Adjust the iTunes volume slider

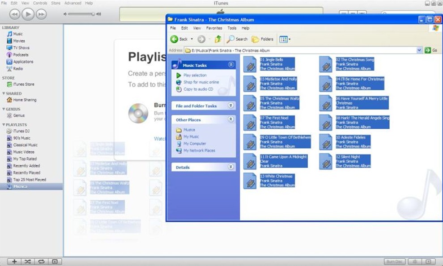(81, 14)
